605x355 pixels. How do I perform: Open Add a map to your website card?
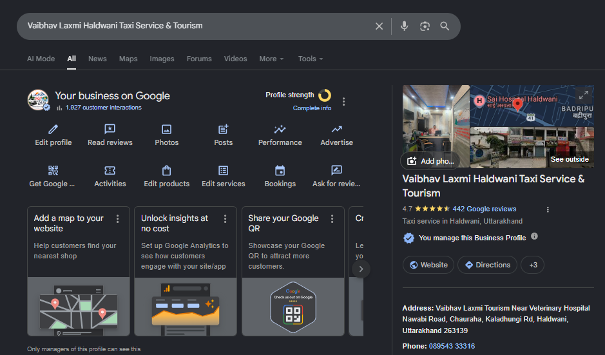79,271
